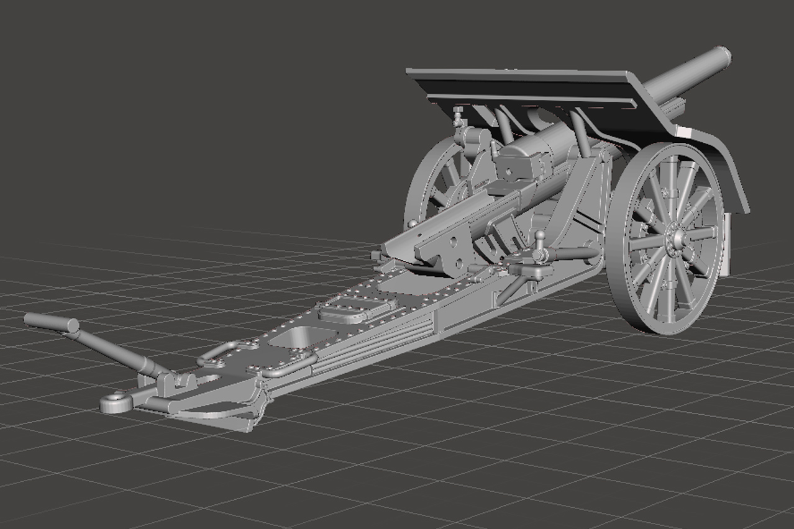The image size is (794, 529).
Task: Click the towing eye ring at trail end
Action: (114, 402)
